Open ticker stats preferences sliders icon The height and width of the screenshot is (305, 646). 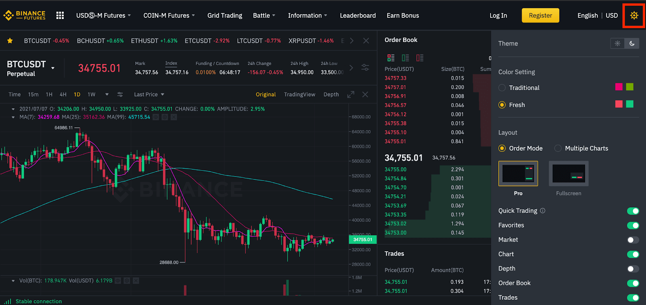(x=365, y=67)
